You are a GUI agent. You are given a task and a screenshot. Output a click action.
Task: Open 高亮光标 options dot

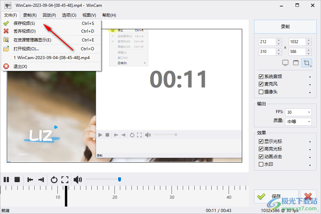(310, 149)
